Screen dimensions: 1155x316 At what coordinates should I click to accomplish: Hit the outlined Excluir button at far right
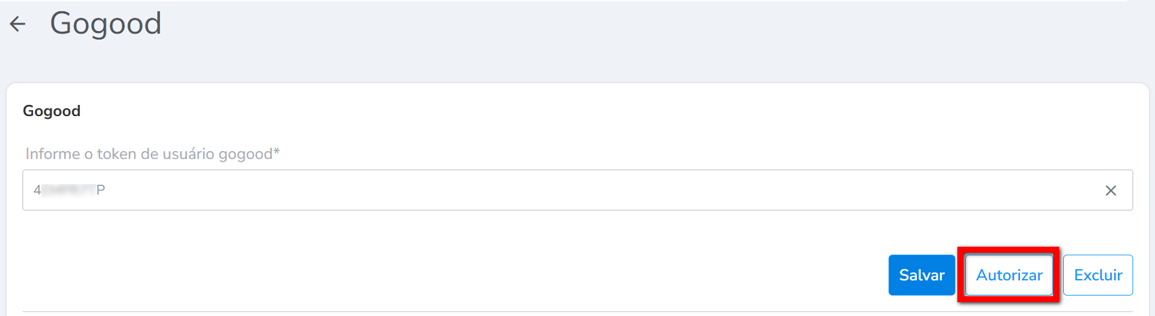coord(1097,275)
